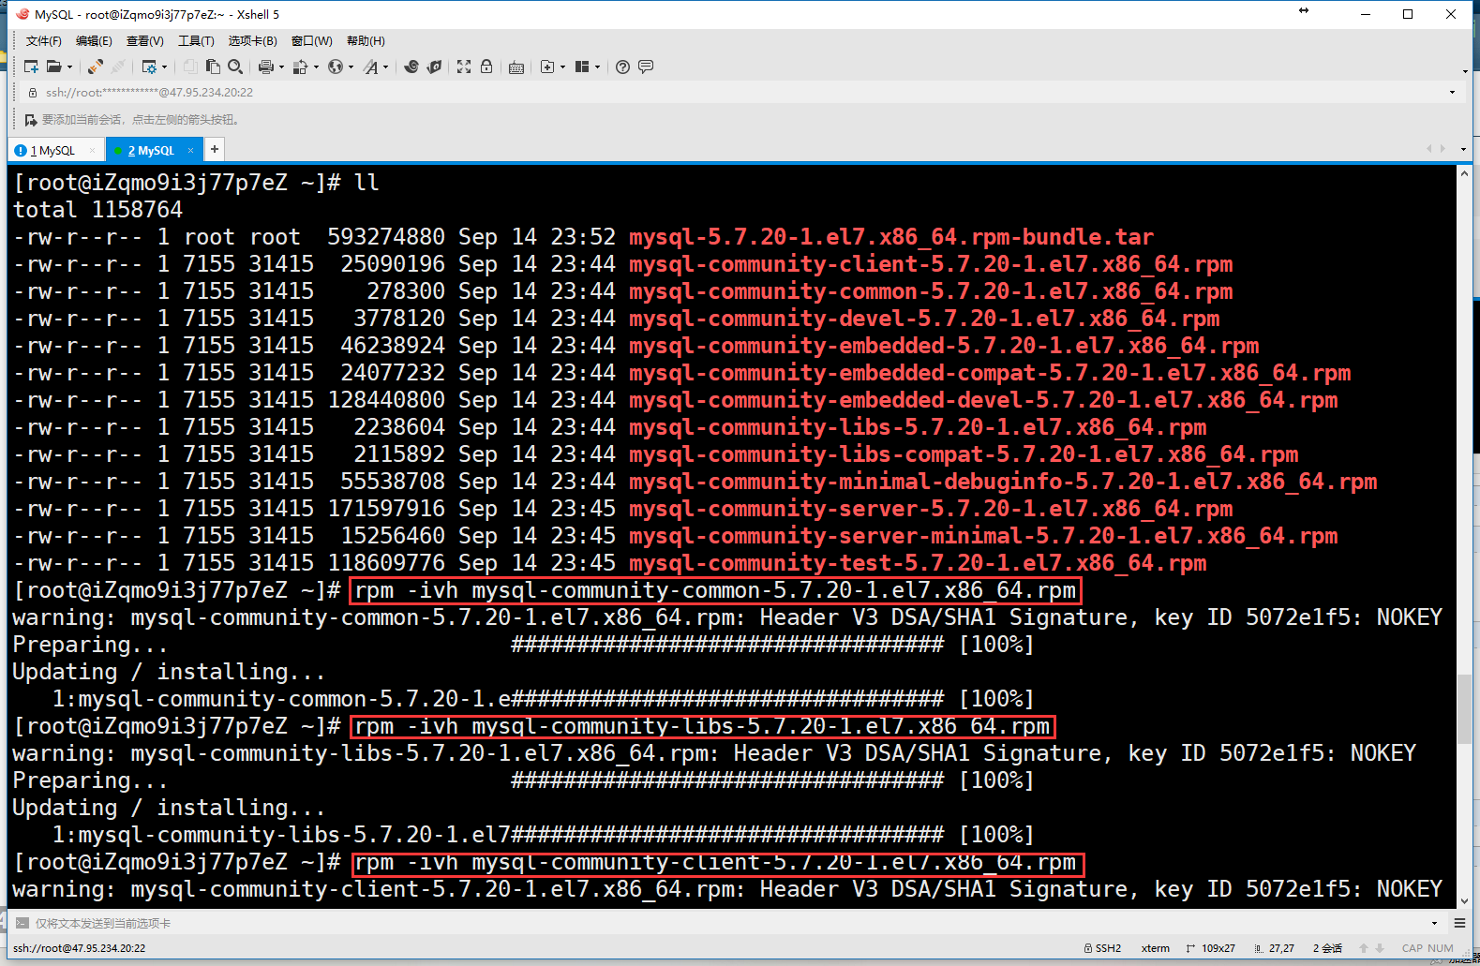Screen dimensions: 1480x966
Task: Open the session Properties gear icon
Action: coord(149,67)
